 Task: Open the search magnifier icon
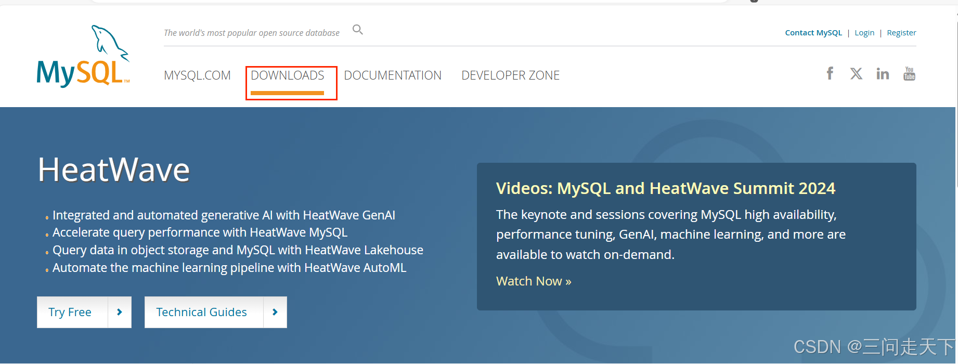(x=357, y=30)
